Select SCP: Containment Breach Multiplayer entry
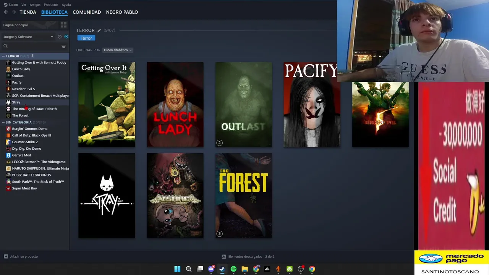The width and height of the screenshot is (489, 275). pyautogui.click(x=35, y=95)
